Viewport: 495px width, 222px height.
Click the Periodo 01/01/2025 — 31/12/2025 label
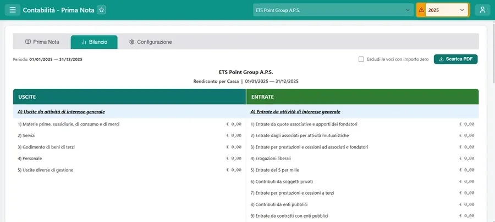click(48, 59)
